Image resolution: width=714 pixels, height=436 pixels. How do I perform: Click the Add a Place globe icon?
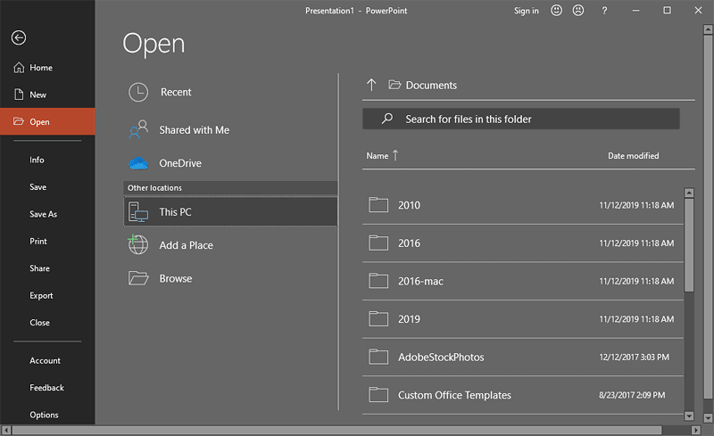point(138,245)
